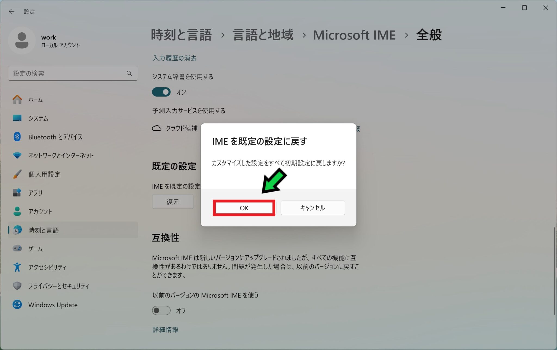Image resolution: width=557 pixels, height=350 pixels.
Task: Open アカウント settings
Action: pyautogui.click(x=40, y=211)
